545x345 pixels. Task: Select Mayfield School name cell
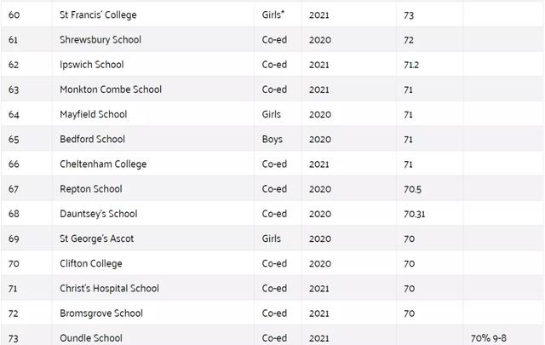pyautogui.click(x=94, y=114)
